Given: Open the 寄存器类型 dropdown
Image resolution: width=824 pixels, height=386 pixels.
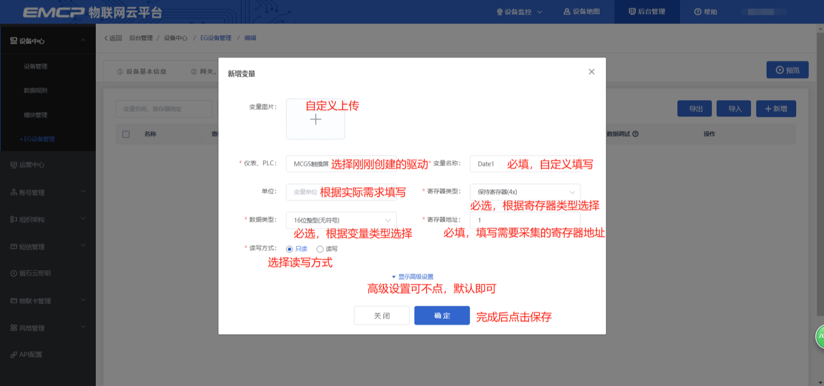Looking at the screenshot, I should [x=525, y=192].
